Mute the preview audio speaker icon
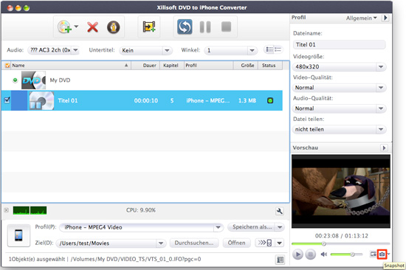This screenshot has width=406, height=270. (324, 255)
